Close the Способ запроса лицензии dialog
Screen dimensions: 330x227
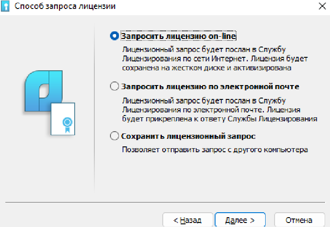coord(322,6)
